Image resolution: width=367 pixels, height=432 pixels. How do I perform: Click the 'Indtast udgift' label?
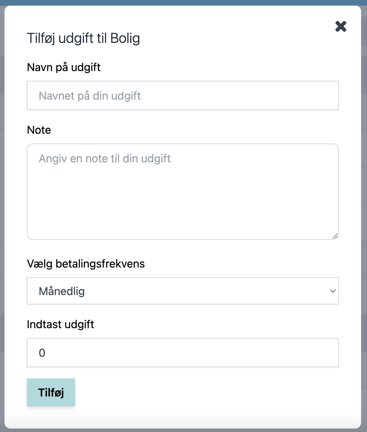pyautogui.click(x=61, y=324)
